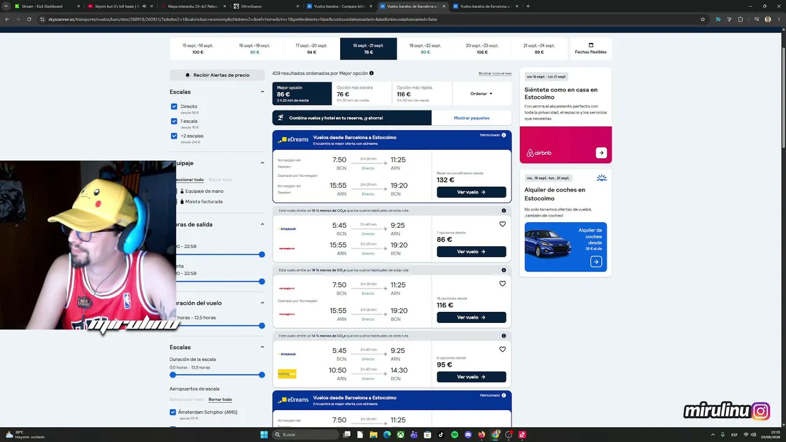The image size is (786, 442).
Task: Click the Mostrar paquetes button
Action: pyautogui.click(x=472, y=118)
